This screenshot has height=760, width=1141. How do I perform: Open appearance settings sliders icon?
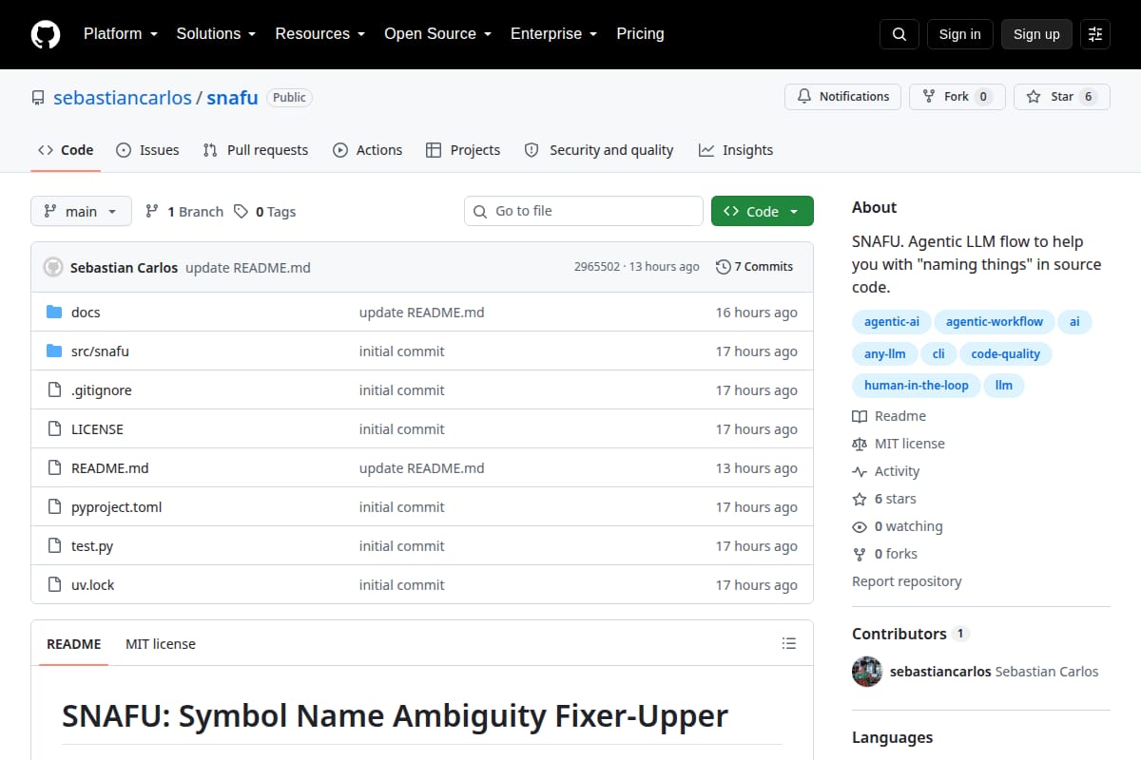pyautogui.click(x=1095, y=34)
